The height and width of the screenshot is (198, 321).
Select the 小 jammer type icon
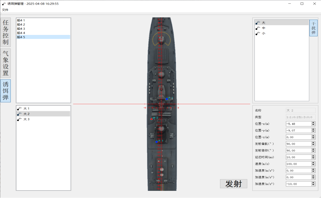point(258,33)
